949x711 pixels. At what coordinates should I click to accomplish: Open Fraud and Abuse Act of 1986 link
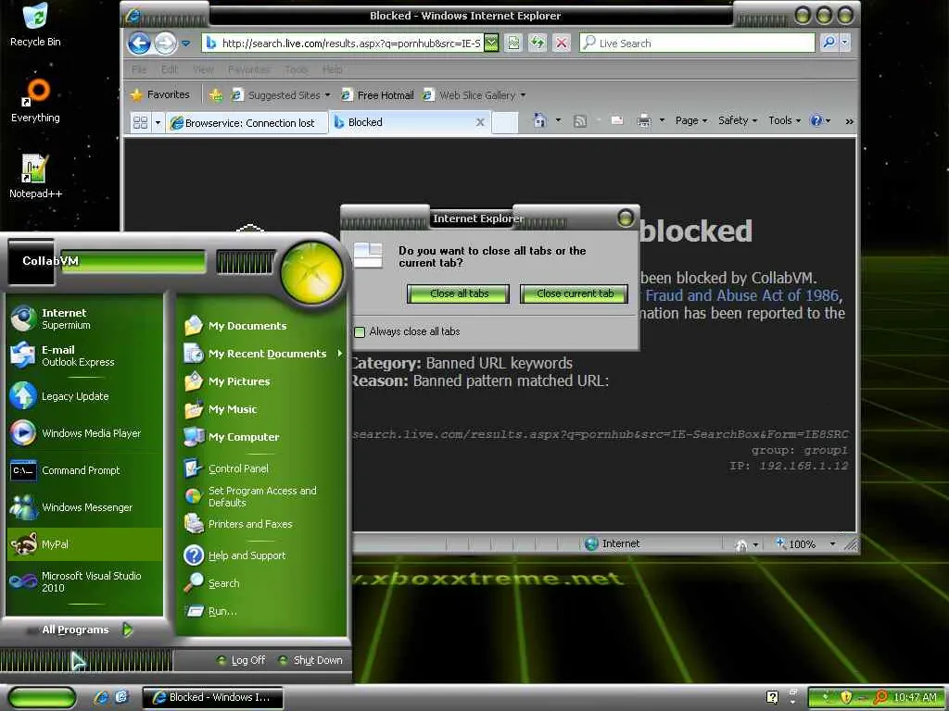[742, 295]
